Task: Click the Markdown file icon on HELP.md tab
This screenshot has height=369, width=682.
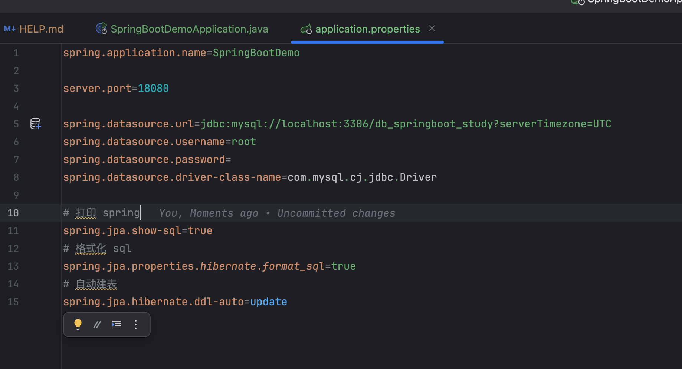Action: [x=9, y=29]
